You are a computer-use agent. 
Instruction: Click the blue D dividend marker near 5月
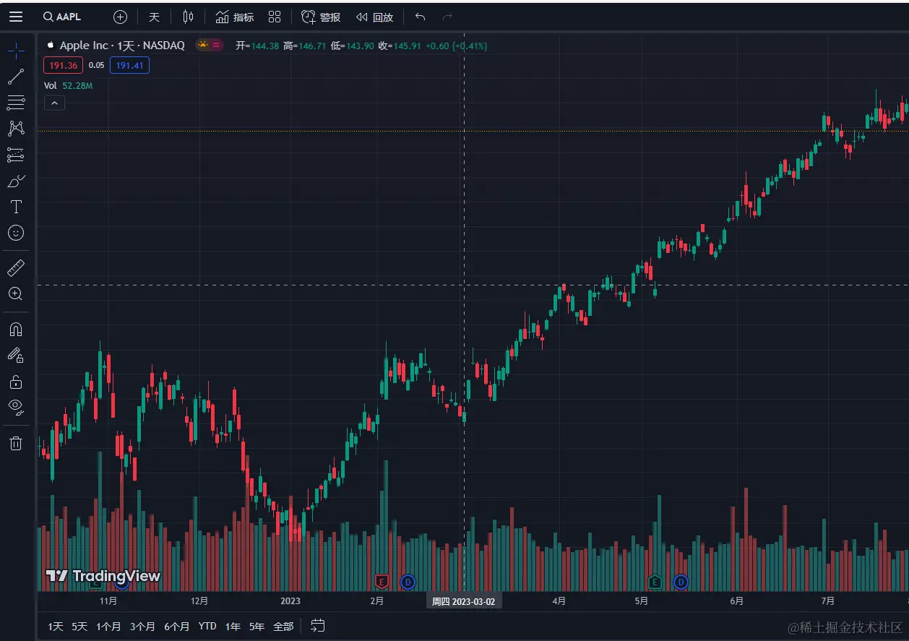(x=681, y=581)
